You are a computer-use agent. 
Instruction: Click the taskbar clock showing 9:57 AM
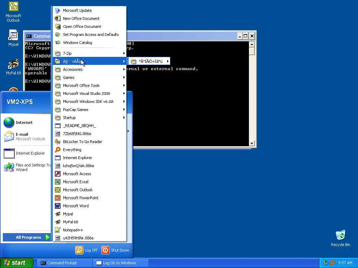[345, 263]
